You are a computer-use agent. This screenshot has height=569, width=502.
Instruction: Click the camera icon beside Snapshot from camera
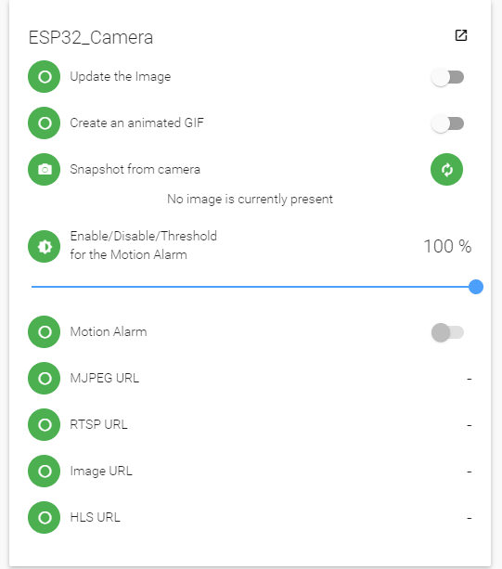[x=45, y=170]
